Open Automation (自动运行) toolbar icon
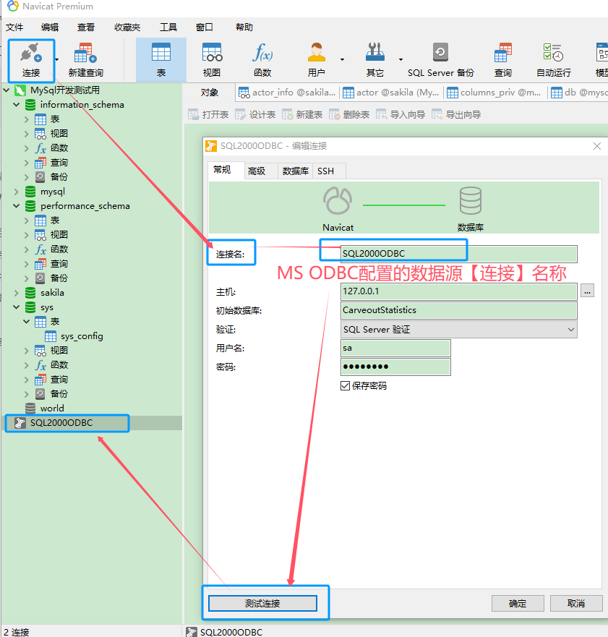Screen dimensions: 608x637 [554, 60]
